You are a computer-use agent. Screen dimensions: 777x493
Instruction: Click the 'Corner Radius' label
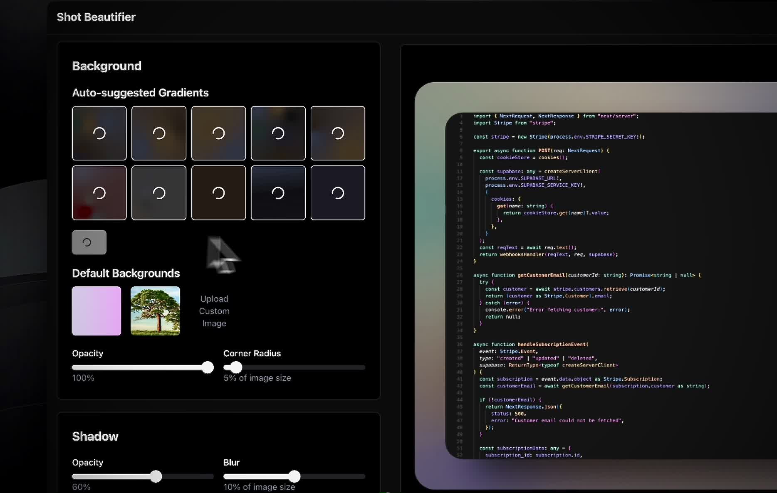tap(252, 353)
